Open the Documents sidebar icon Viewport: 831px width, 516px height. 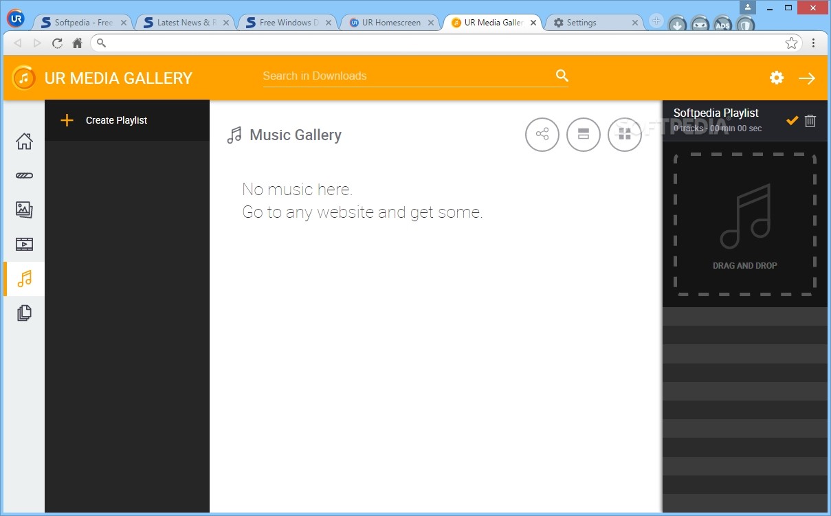click(24, 313)
